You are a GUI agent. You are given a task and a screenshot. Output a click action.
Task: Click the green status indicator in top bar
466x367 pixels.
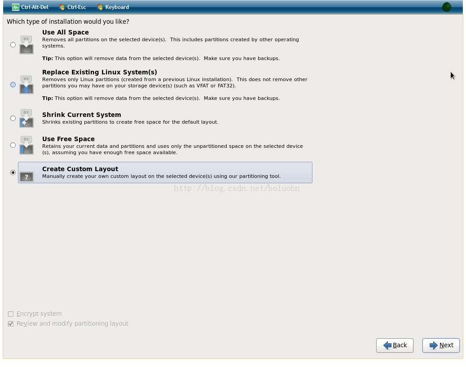[x=446, y=7]
